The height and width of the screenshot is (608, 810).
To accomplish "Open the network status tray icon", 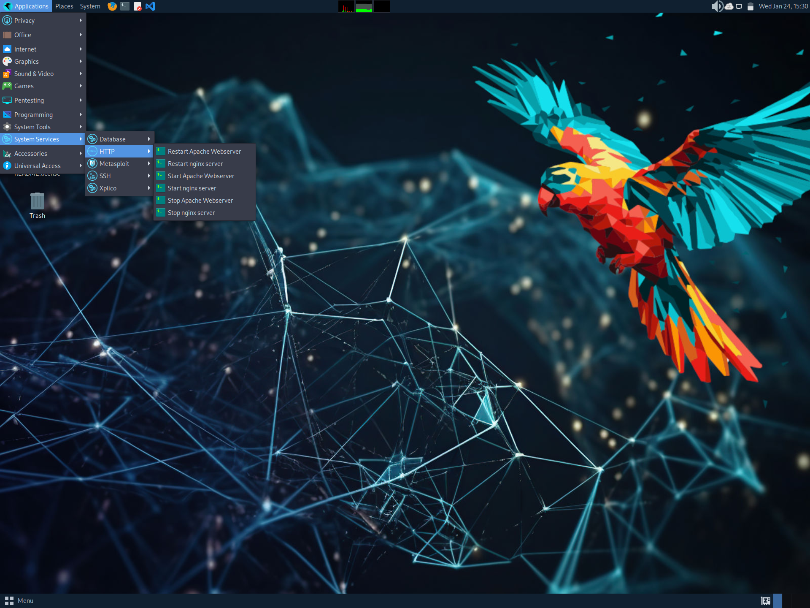I will pos(729,6).
